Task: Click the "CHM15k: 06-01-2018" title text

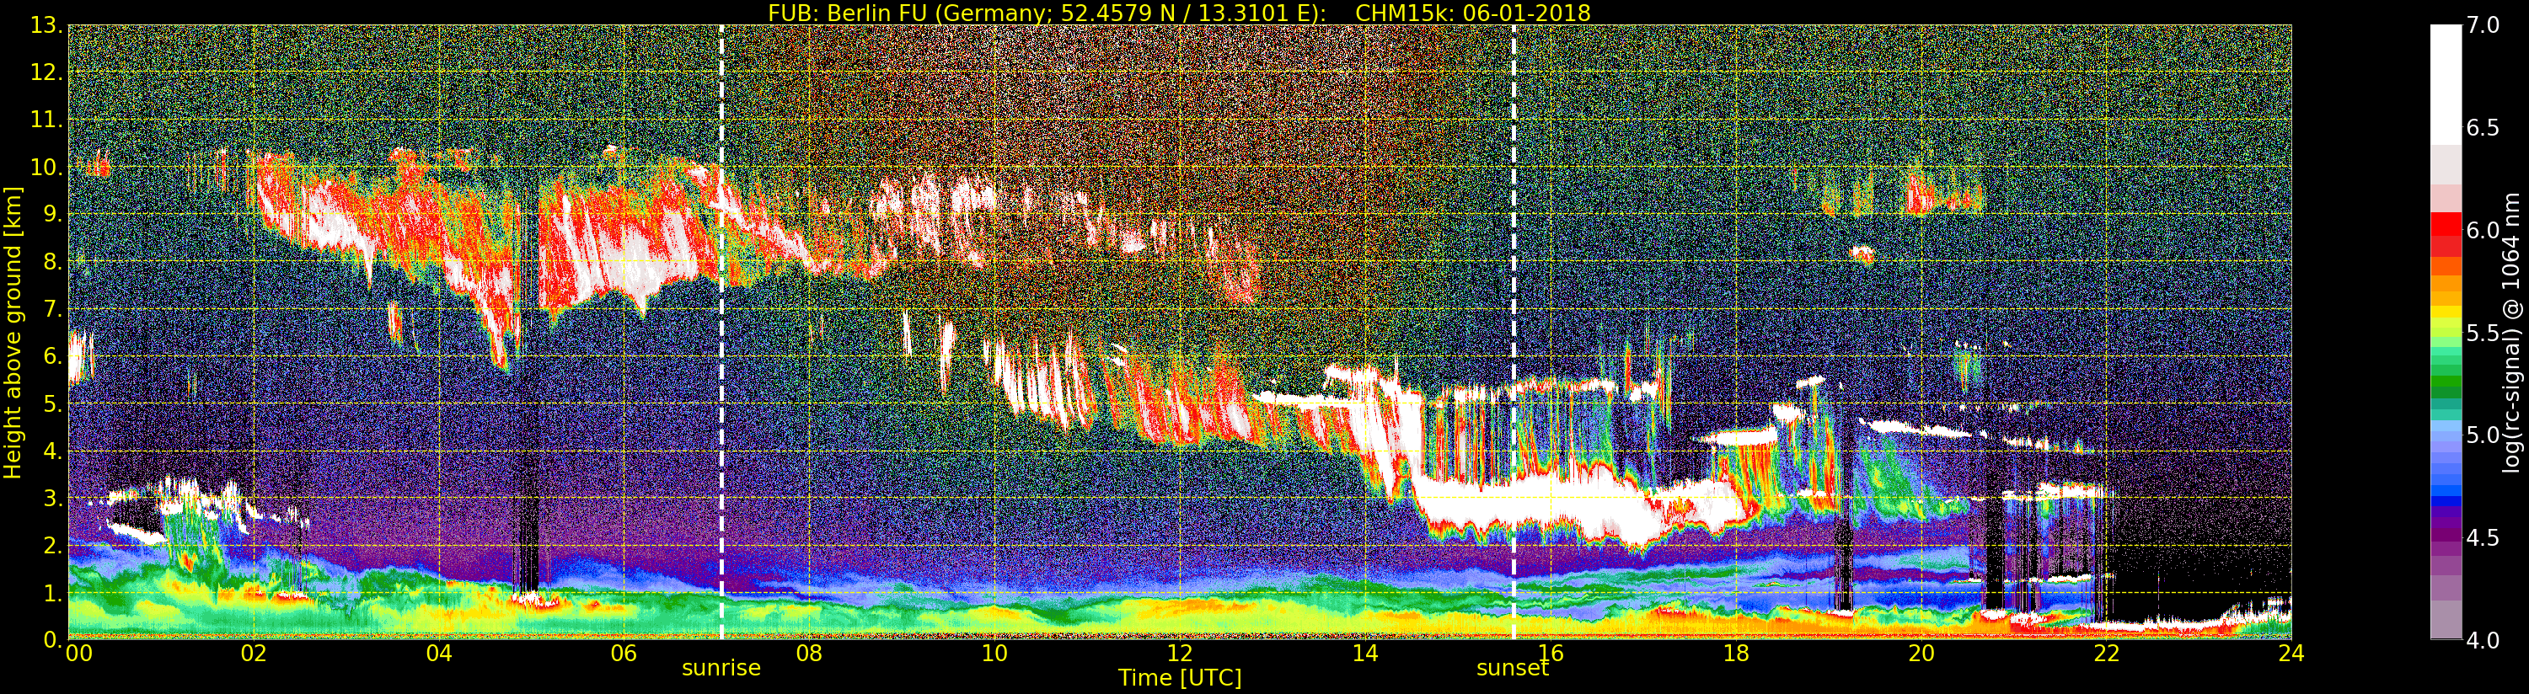Action: tap(1472, 13)
